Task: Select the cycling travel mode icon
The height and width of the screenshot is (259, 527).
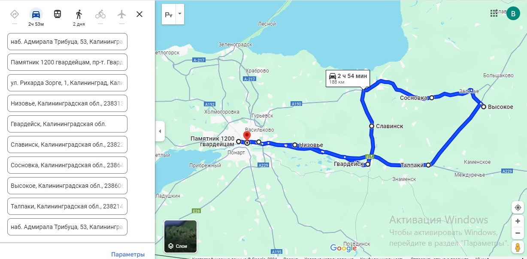Action: pos(100,14)
